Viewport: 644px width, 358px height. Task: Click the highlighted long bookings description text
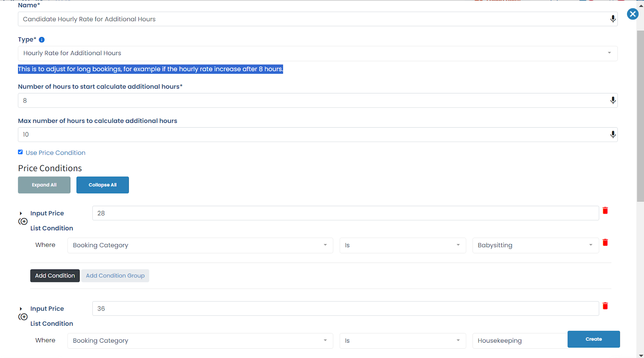pyautogui.click(x=151, y=69)
